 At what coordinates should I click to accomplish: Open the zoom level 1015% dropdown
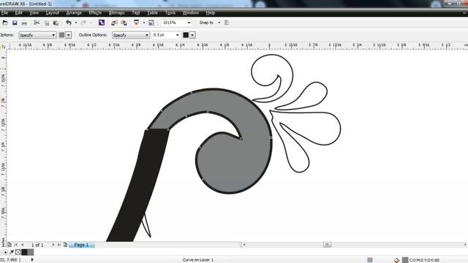pos(189,23)
